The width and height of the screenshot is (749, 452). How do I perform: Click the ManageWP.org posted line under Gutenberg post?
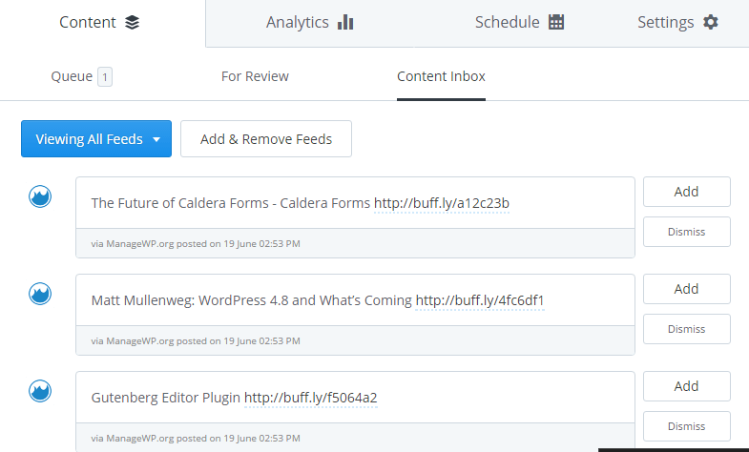click(x=196, y=439)
